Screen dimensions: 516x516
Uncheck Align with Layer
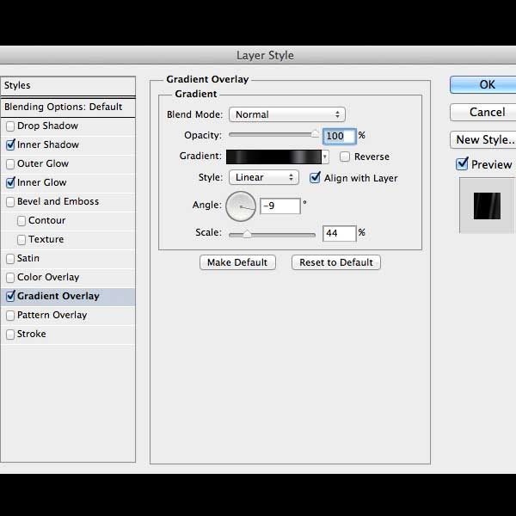point(315,178)
